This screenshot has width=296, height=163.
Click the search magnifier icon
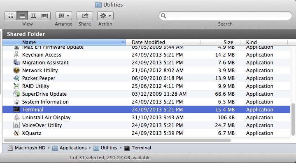pos(164,16)
